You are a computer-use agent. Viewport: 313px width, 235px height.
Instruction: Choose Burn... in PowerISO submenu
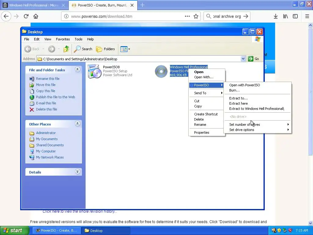pyautogui.click(x=258, y=90)
